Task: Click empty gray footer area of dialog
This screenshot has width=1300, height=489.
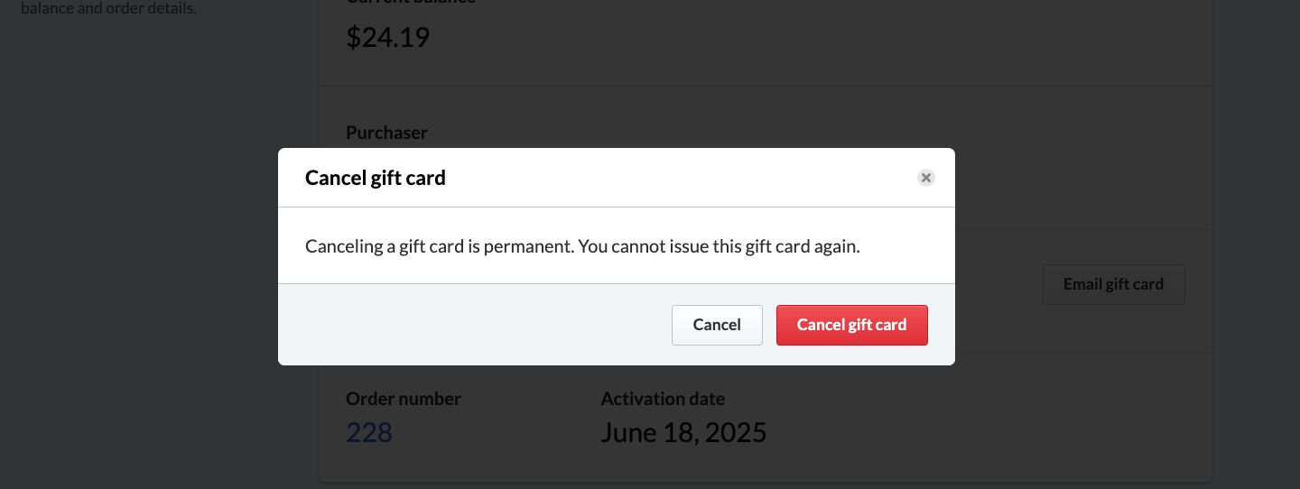Action: [469, 325]
